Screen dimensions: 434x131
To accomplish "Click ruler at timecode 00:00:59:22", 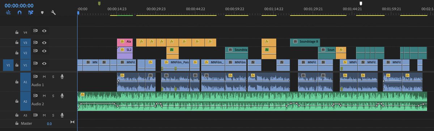I will pos(234,9).
